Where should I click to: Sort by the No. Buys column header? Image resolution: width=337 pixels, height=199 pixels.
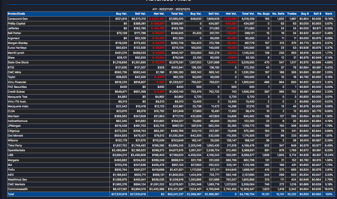click(x=263, y=14)
